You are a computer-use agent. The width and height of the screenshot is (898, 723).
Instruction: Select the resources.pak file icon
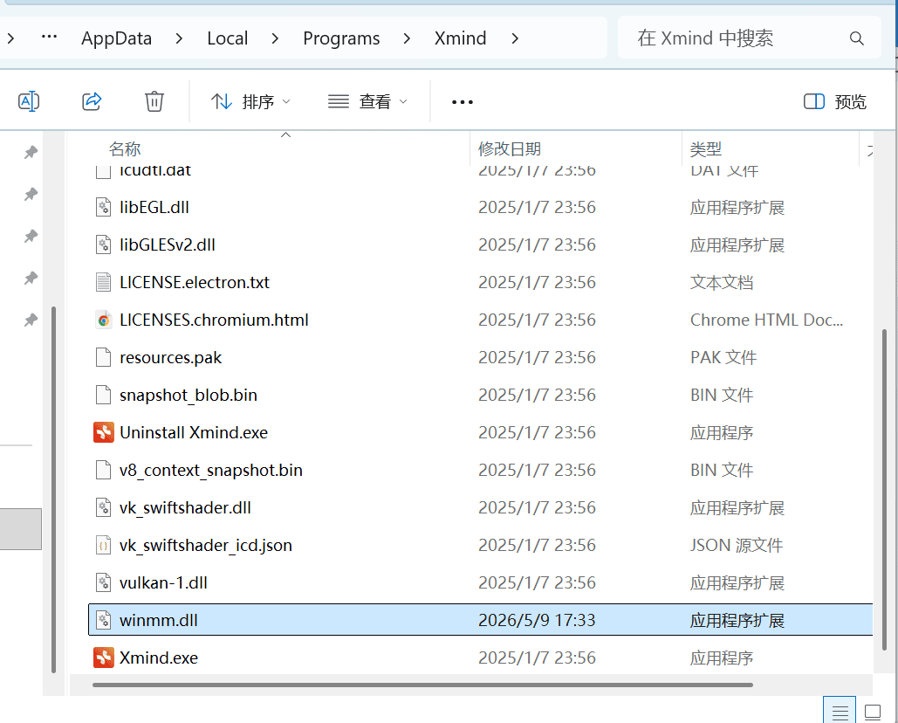[103, 357]
